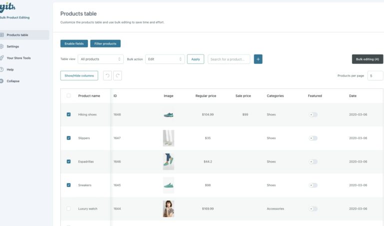This screenshot has height=226, width=384.
Task: Click the $98 price cell
Action: click(208, 185)
